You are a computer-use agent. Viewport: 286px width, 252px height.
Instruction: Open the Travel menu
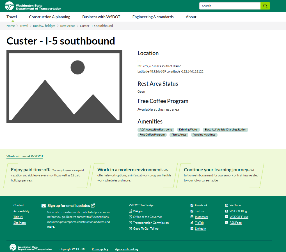pyautogui.click(x=12, y=17)
